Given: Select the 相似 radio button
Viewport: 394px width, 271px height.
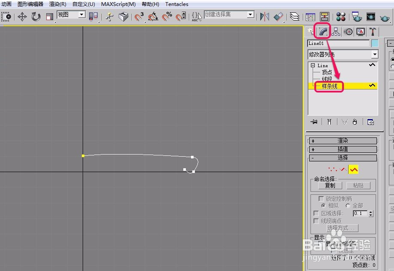Looking at the screenshot, I should (323, 205).
